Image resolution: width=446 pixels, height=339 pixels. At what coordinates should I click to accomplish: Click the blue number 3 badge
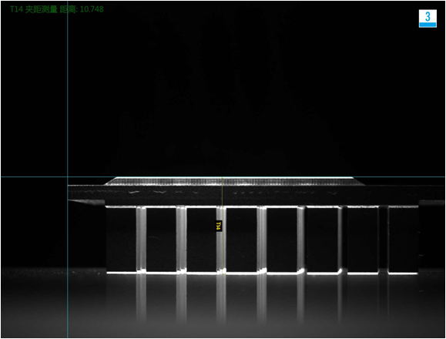point(428,18)
